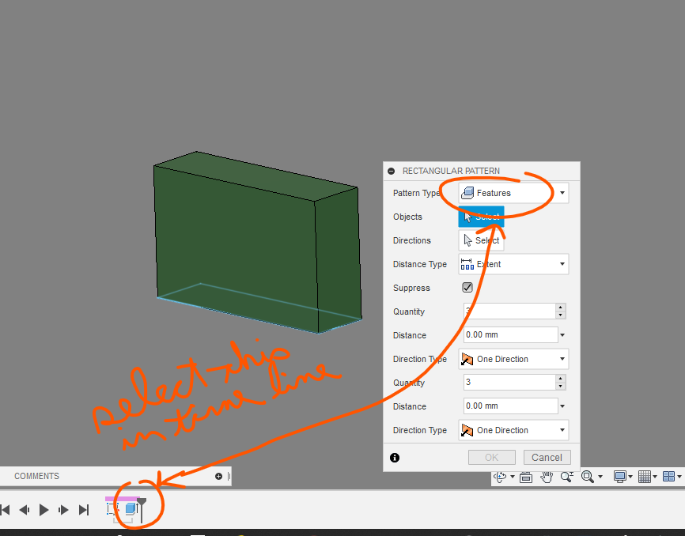Screen dimensions: 685x536
Task: Click the Zoom Window/Fit icon
Action: click(x=588, y=477)
